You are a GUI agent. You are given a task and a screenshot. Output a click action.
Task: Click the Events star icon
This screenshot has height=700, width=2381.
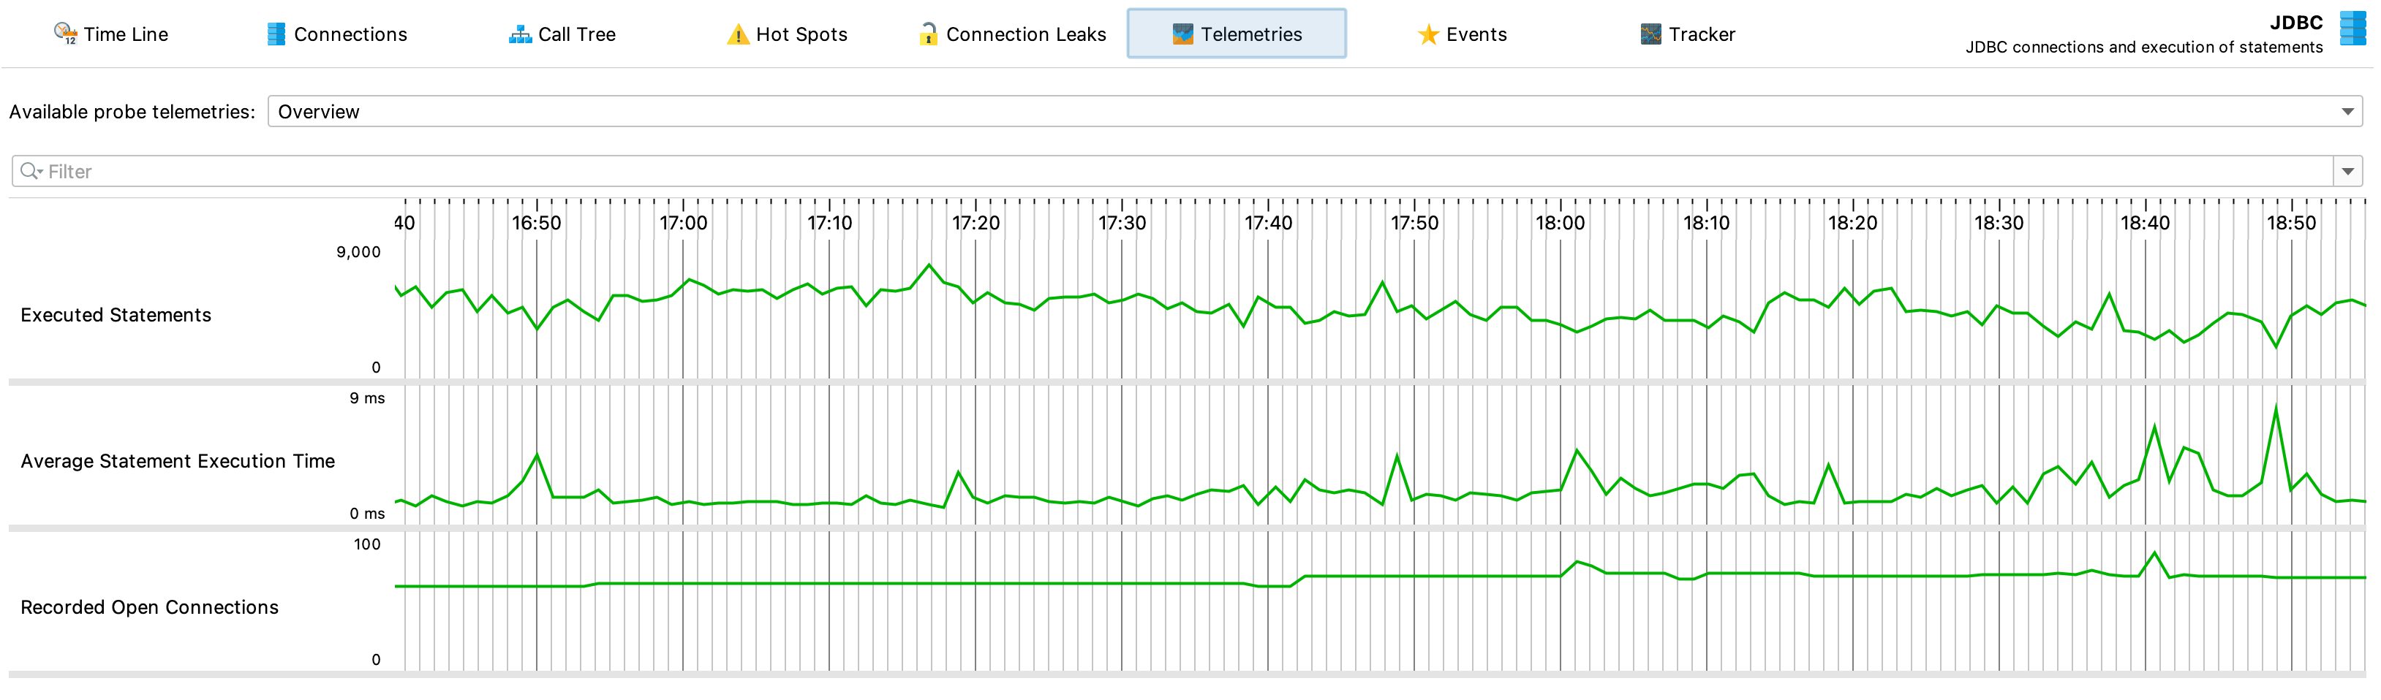click(x=1428, y=34)
